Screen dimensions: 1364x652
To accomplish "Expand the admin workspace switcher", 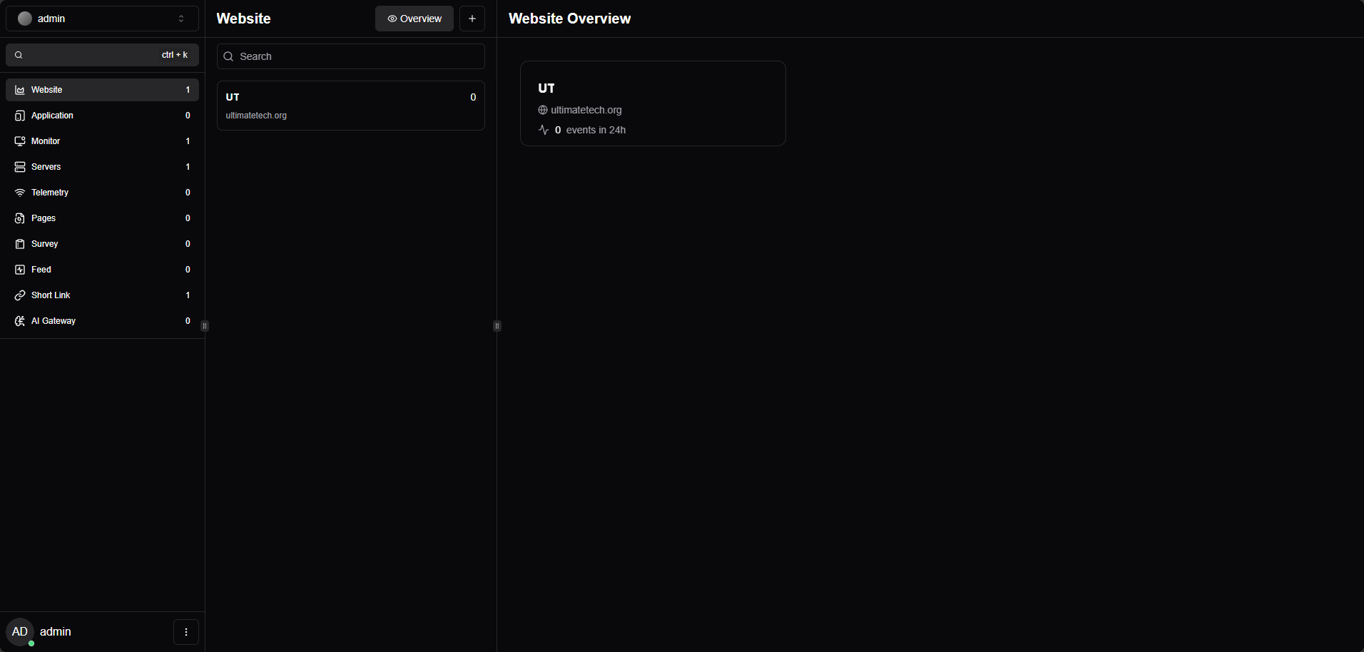I will pos(102,19).
